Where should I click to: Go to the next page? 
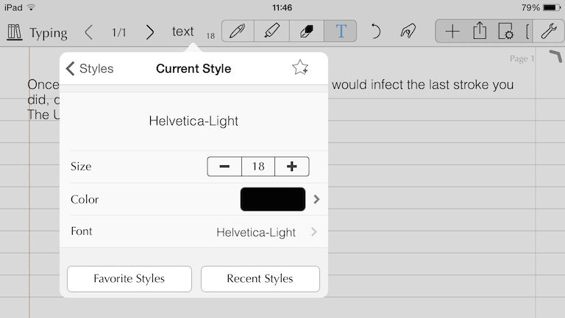(x=150, y=32)
